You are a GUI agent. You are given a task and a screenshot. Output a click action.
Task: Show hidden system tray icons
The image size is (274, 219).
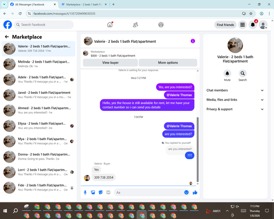coord(227,211)
